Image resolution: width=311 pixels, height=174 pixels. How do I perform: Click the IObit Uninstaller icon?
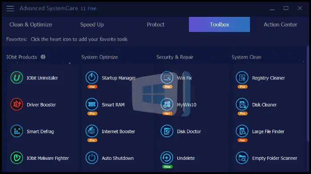(x=16, y=78)
